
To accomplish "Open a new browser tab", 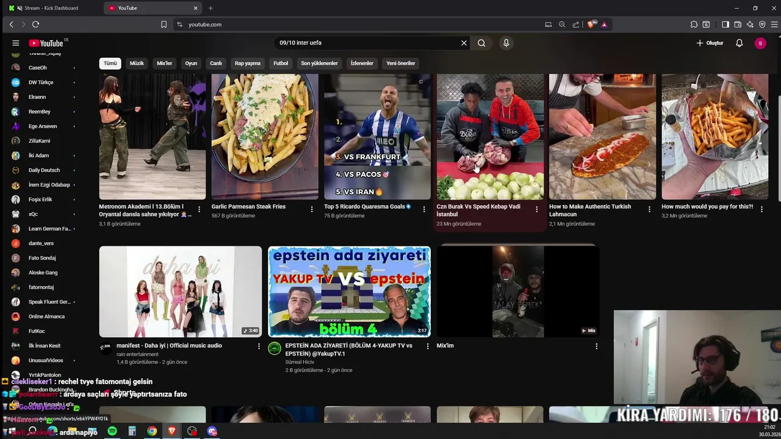I will (211, 8).
